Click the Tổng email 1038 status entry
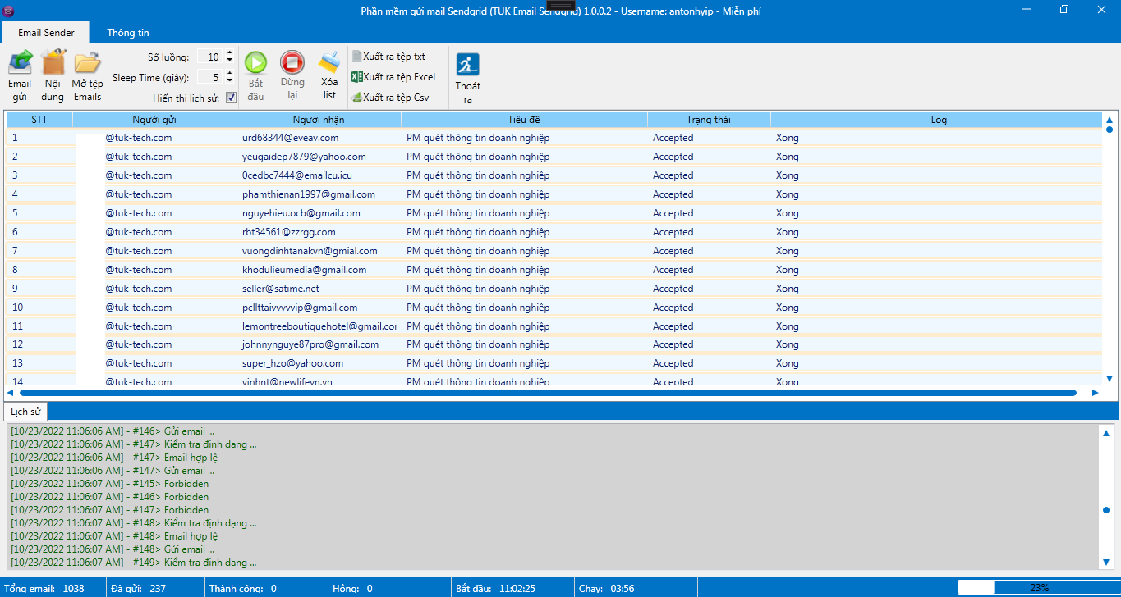The image size is (1121, 597). click(44, 588)
